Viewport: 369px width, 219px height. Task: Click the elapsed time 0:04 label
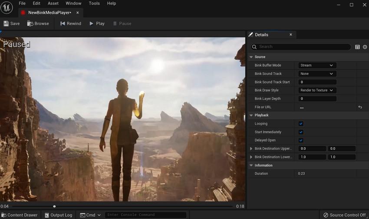click(4, 206)
